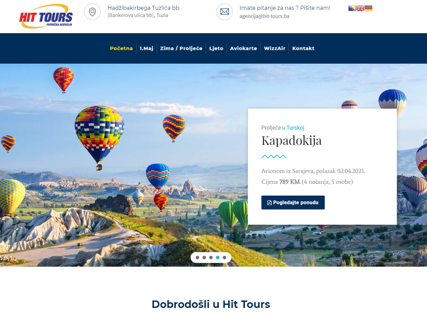This screenshot has width=427, height=312.
Task: Select the third carousel slide dot
Action: 211,258
